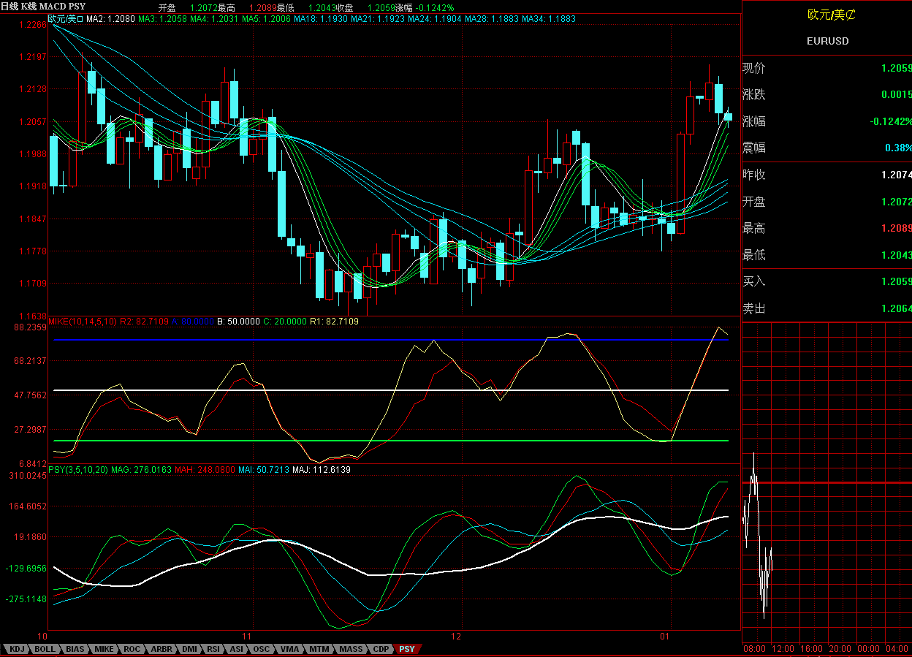Viewport: 912px width, 657px height.
Task: Select the MASS tab
Action: coord(351,649)
